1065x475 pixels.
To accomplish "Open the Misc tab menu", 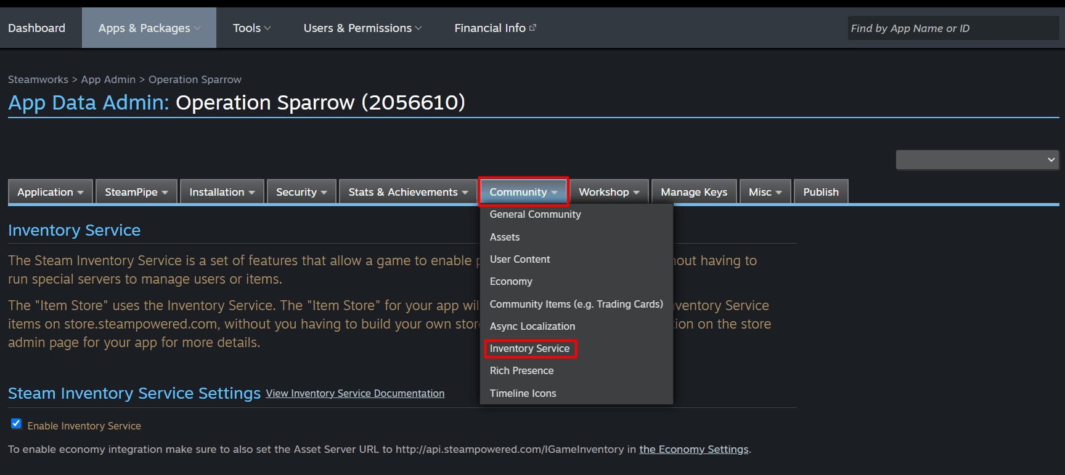I will click(x=765, y=192).
